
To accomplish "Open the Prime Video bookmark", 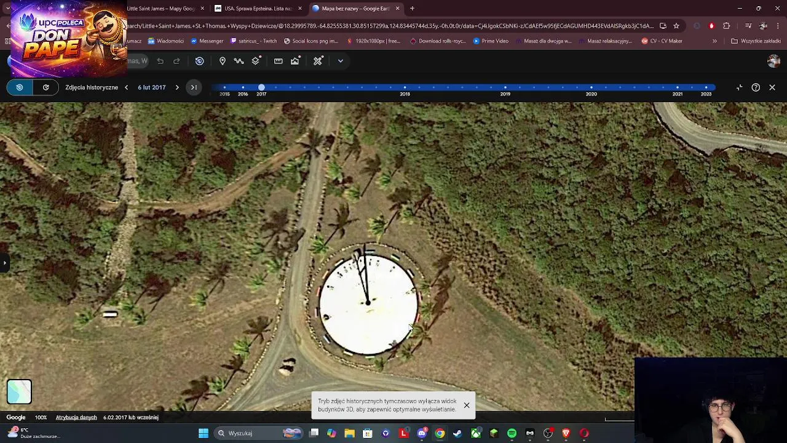I will tap(491, 41).
